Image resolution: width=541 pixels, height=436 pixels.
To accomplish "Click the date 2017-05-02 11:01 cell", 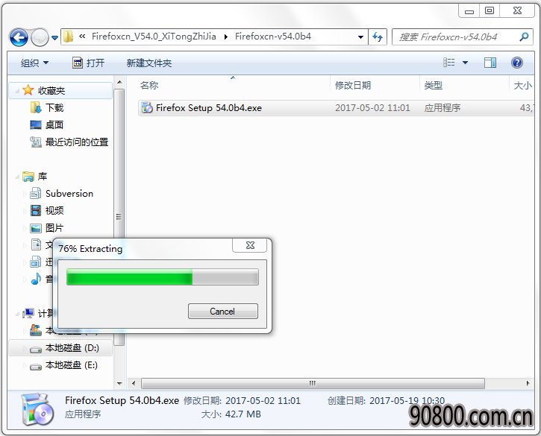I will point(372,108).
